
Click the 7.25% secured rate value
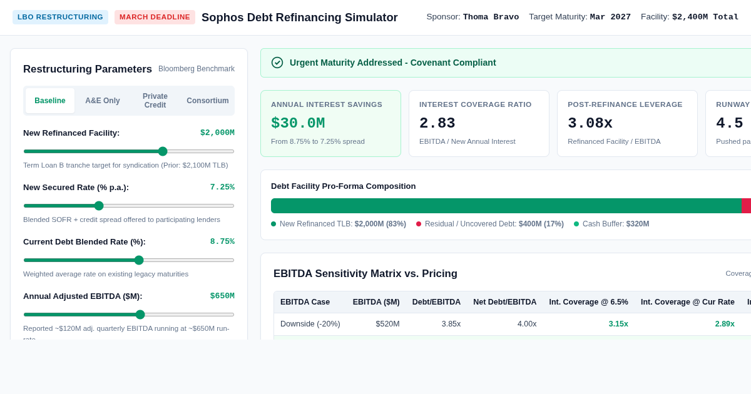pos(222,187)
